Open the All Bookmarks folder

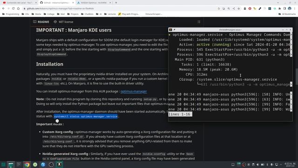coord(287,14)
